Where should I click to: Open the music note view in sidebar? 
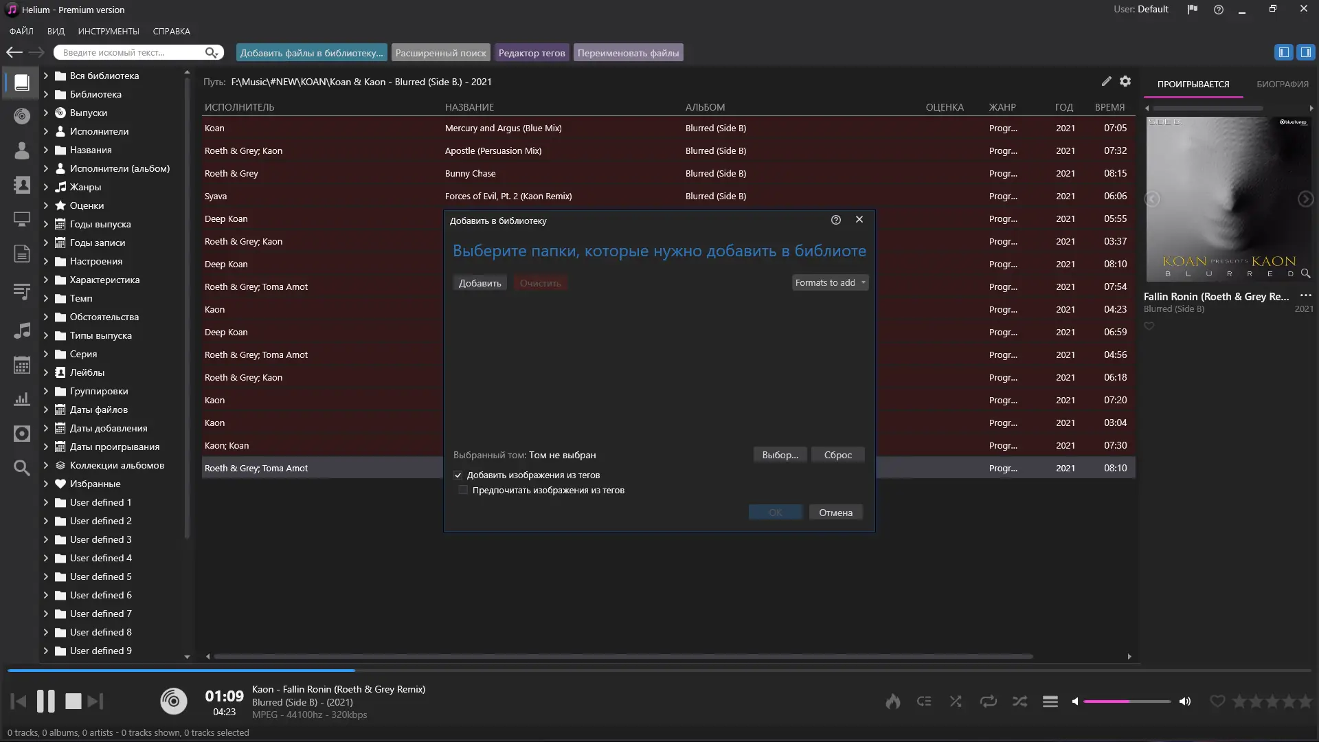click(x=22, y=330)
